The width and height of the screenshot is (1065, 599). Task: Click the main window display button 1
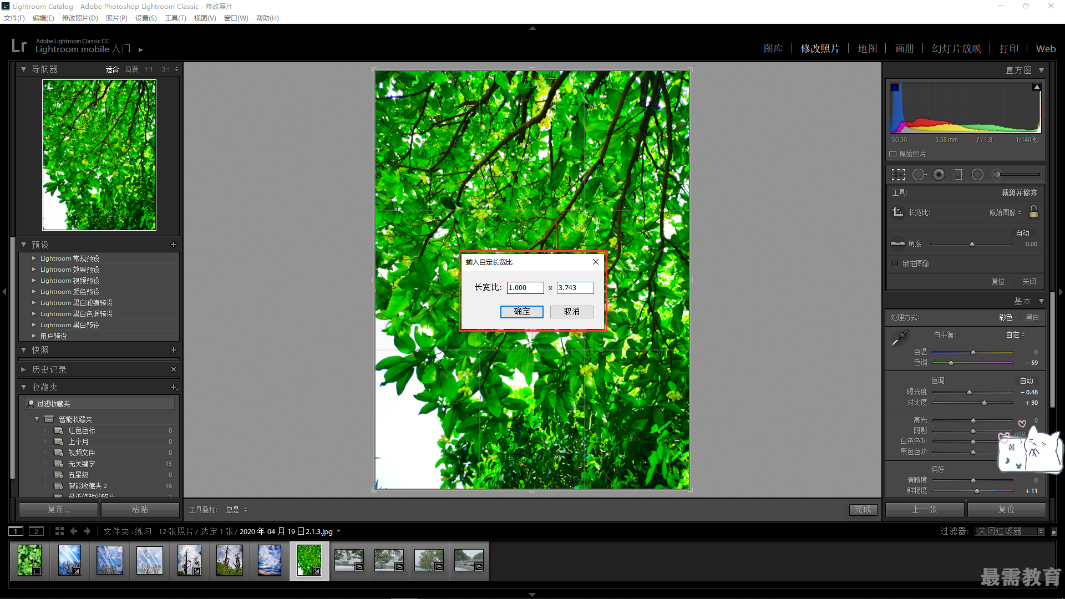coord(16,531)
